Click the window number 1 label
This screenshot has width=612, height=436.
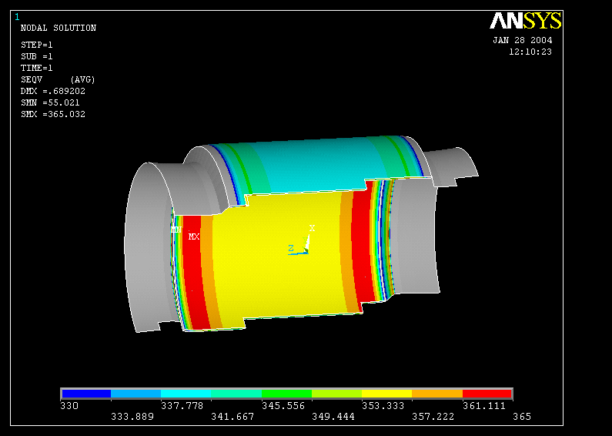[x=17, y=17]
